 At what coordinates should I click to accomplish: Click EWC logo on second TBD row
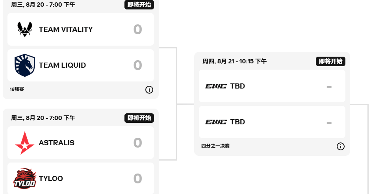coord(216,122)
